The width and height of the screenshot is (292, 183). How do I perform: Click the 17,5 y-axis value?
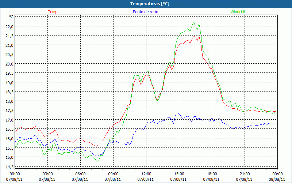[x=10, y=111]
